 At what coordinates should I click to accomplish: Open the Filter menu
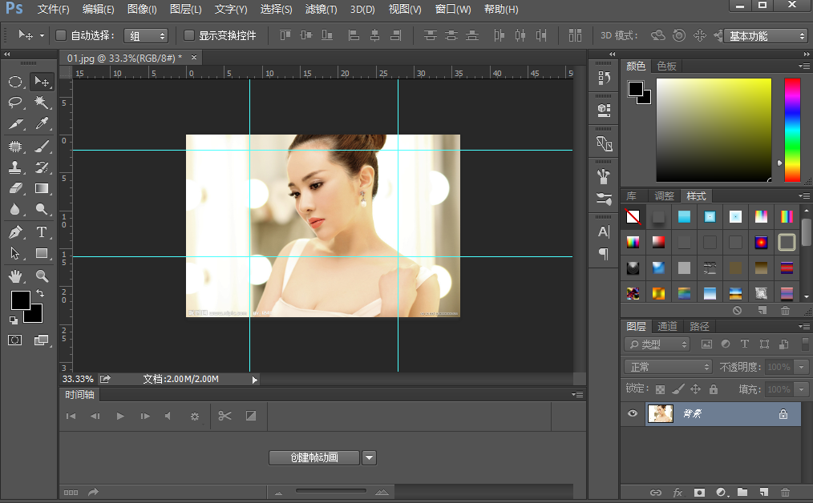click(x=321, y=10)
